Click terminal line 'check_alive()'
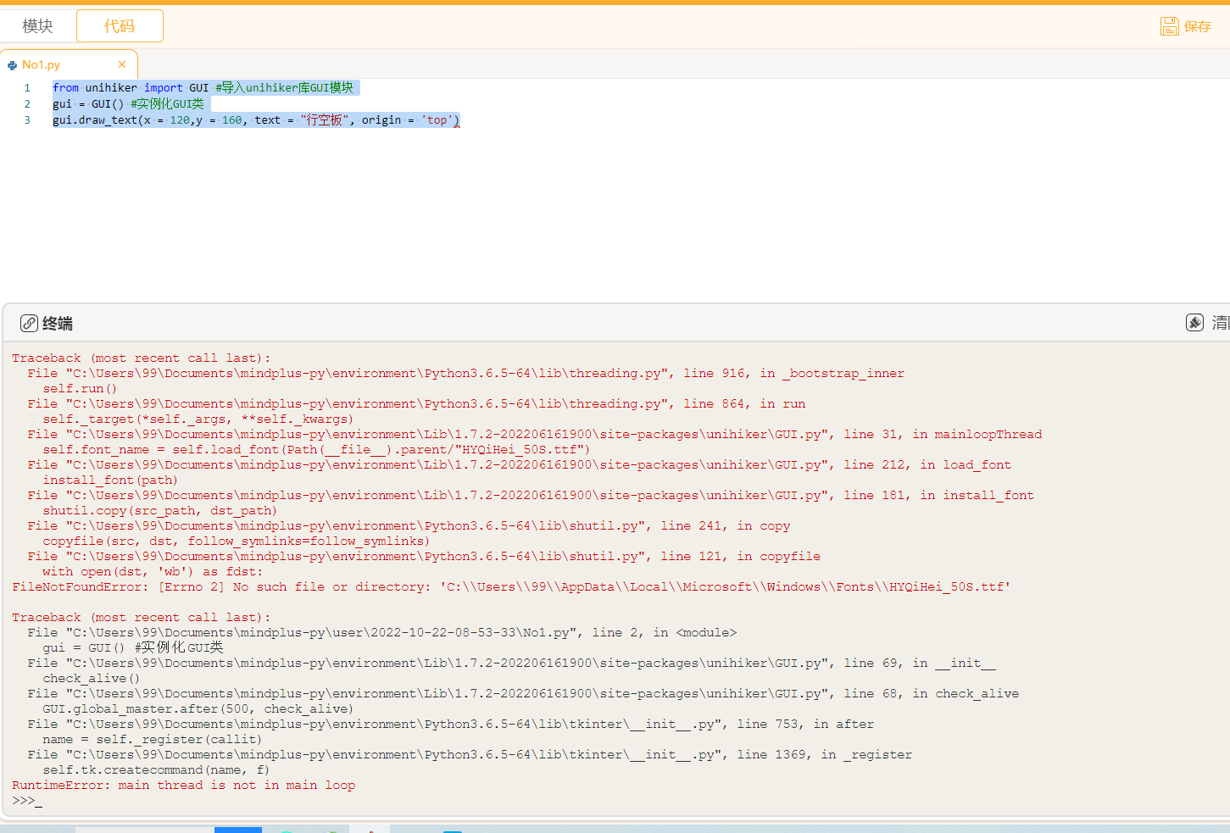Image resolution: width=1230 pixels, height=833 pixels. coord(92,678)
